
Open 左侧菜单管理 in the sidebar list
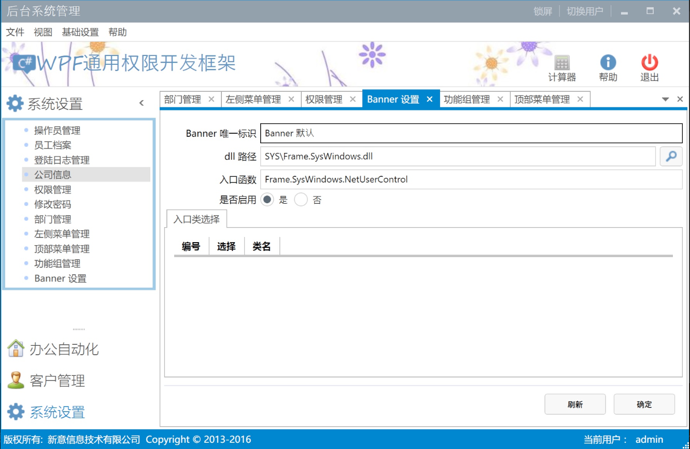pos(62,234)
